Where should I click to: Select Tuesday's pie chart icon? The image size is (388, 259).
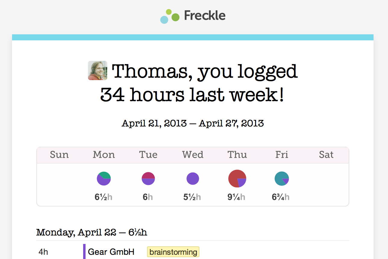[x=148, y=178]
